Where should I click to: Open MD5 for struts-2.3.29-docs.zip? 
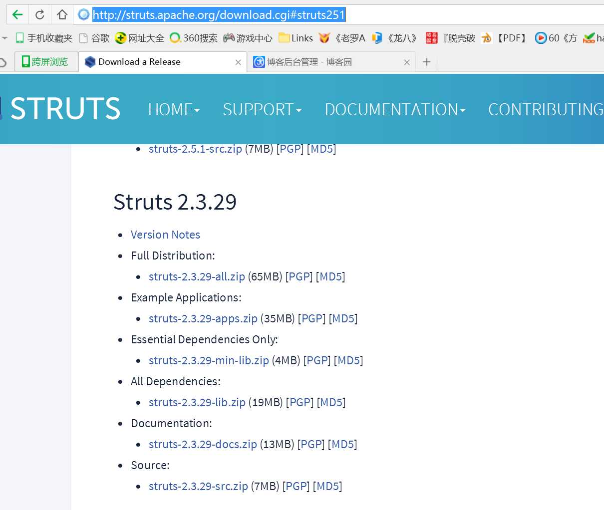342,444
